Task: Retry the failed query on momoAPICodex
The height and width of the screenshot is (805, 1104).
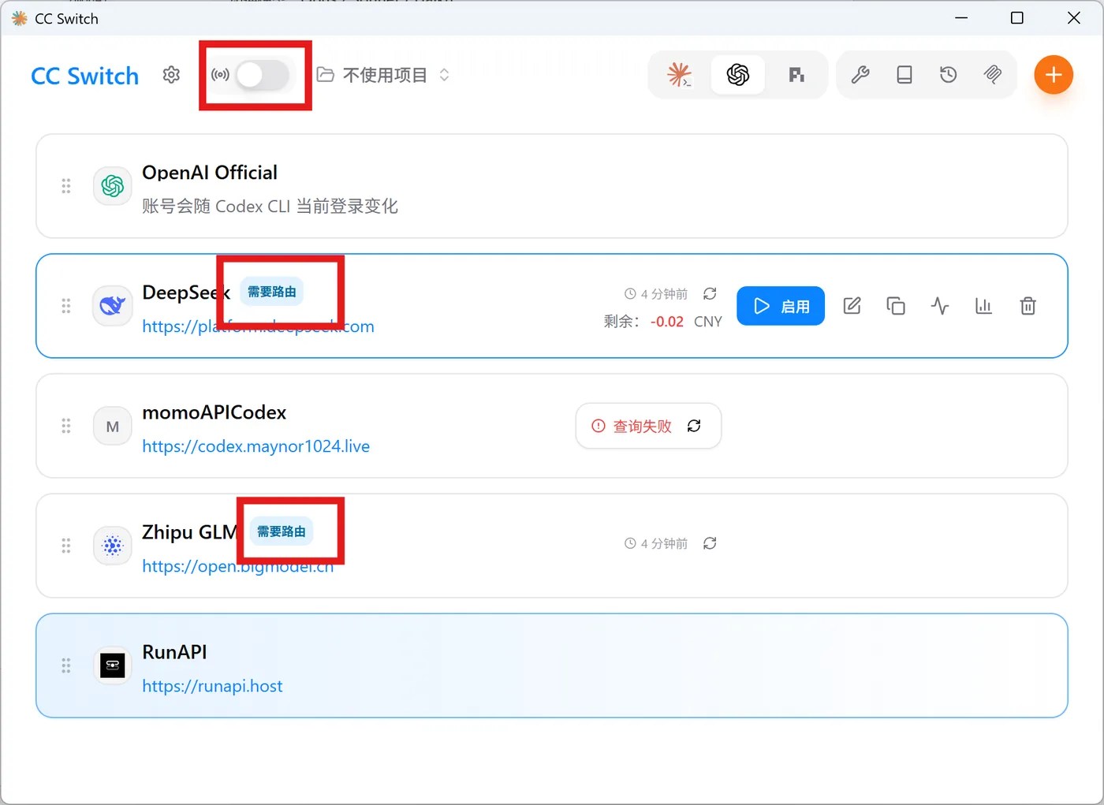Action: point(694,426)
